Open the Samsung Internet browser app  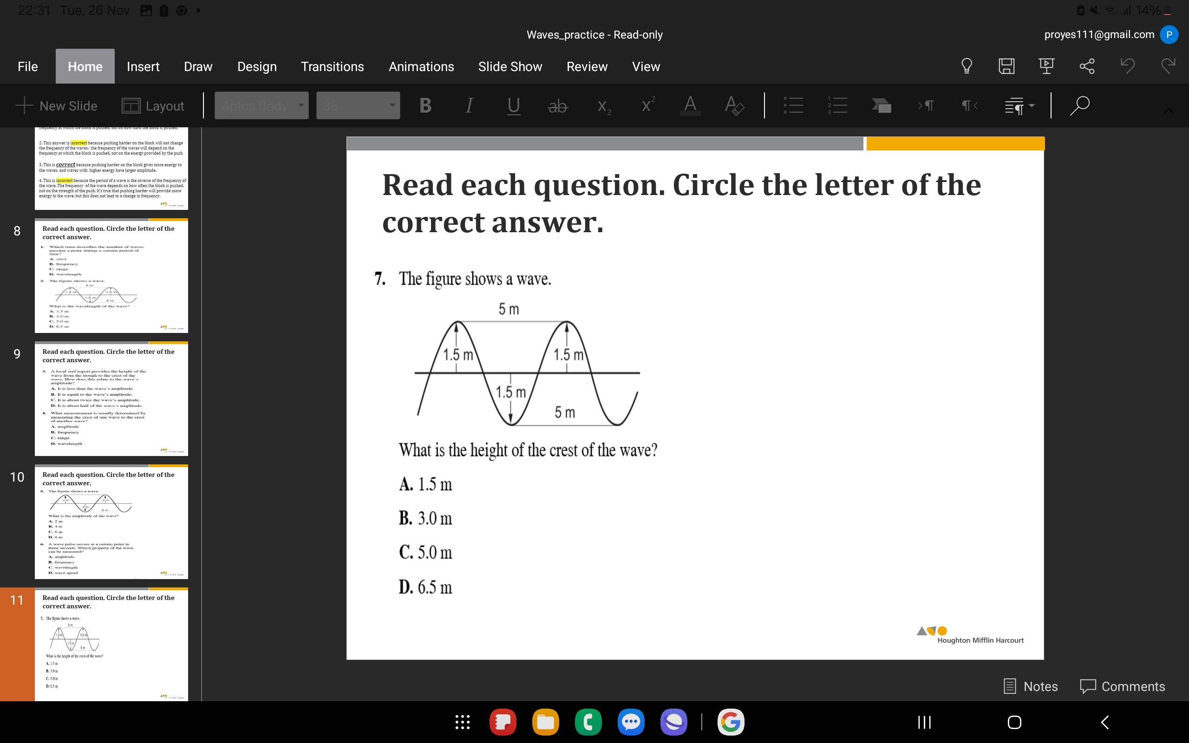click(x=673, y=722)
